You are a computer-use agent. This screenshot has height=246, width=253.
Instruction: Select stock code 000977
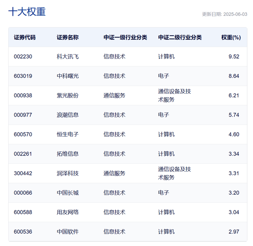pos(23,115)
